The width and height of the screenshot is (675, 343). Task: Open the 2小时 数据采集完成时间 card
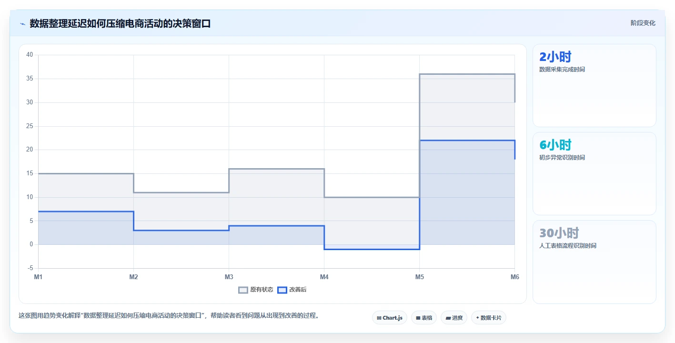pyautogui.click(x=594, y=86)
